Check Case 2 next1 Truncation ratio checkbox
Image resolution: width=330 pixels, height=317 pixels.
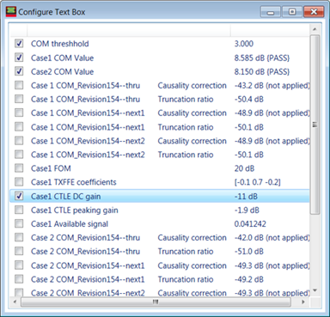19,279
